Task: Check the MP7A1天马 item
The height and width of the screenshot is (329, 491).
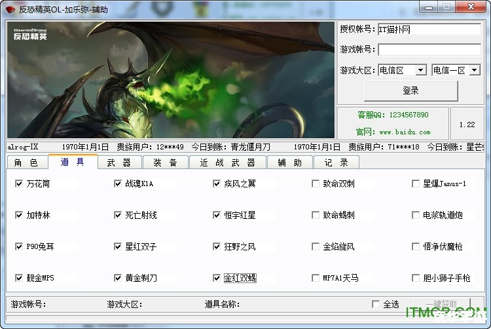Action: (316, 278)
